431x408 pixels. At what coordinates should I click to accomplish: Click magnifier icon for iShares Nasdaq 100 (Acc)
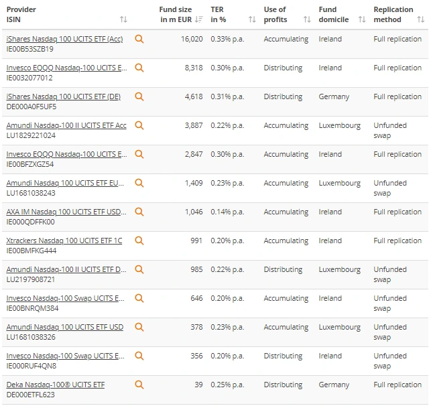pos(139,39)
